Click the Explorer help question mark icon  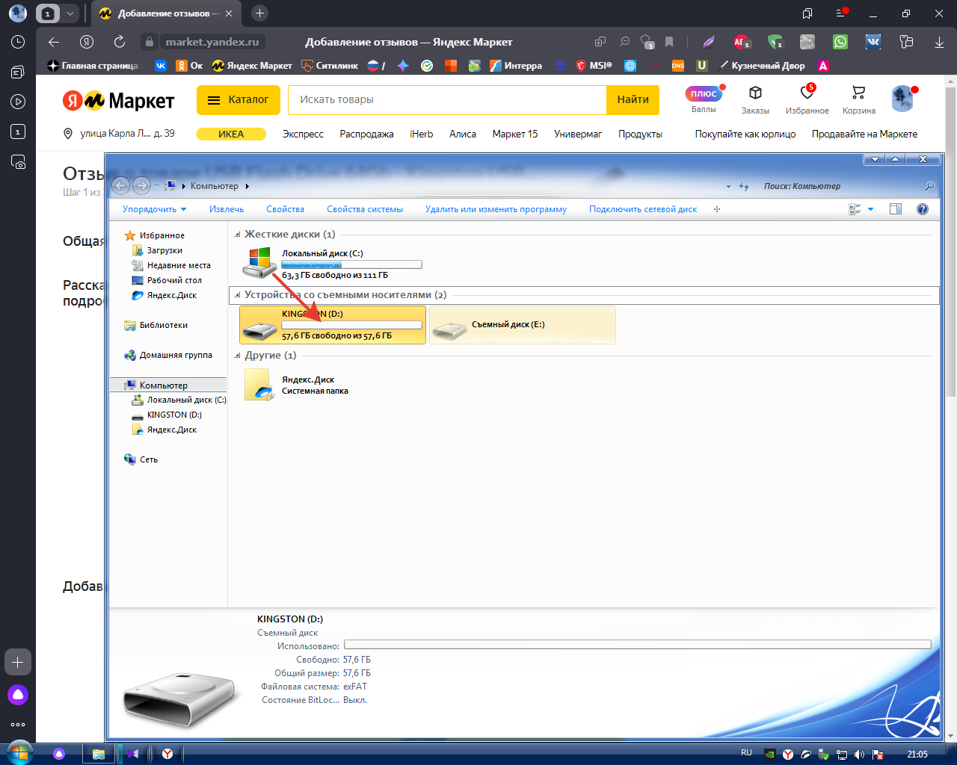tap(923, 209)
